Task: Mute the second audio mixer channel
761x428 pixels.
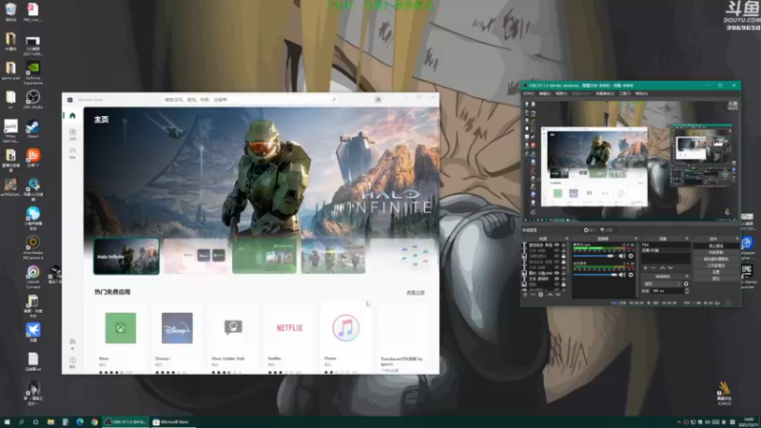Action: [622, 275]
